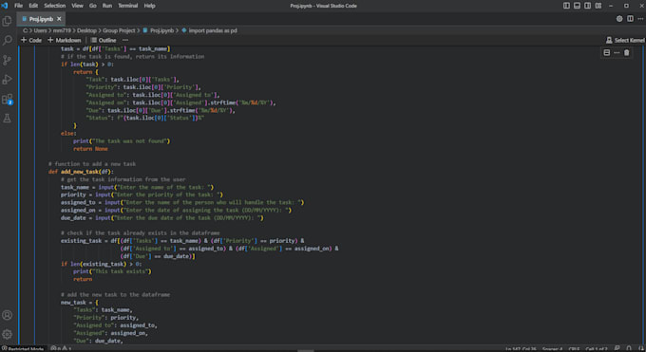Open the Go menu

click(93, 6)
